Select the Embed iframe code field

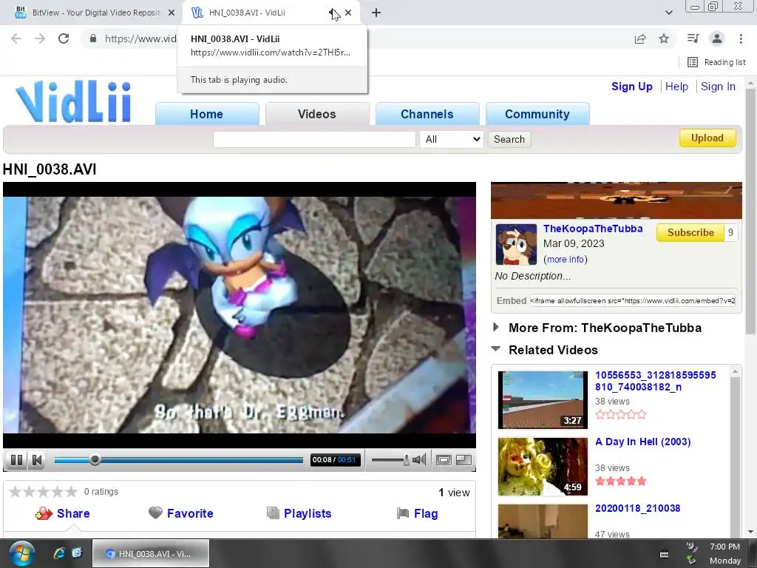pos(633,300)
